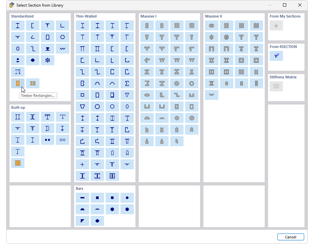Select the small square hollow section in Thin-Walled

(x=82, y=95)
